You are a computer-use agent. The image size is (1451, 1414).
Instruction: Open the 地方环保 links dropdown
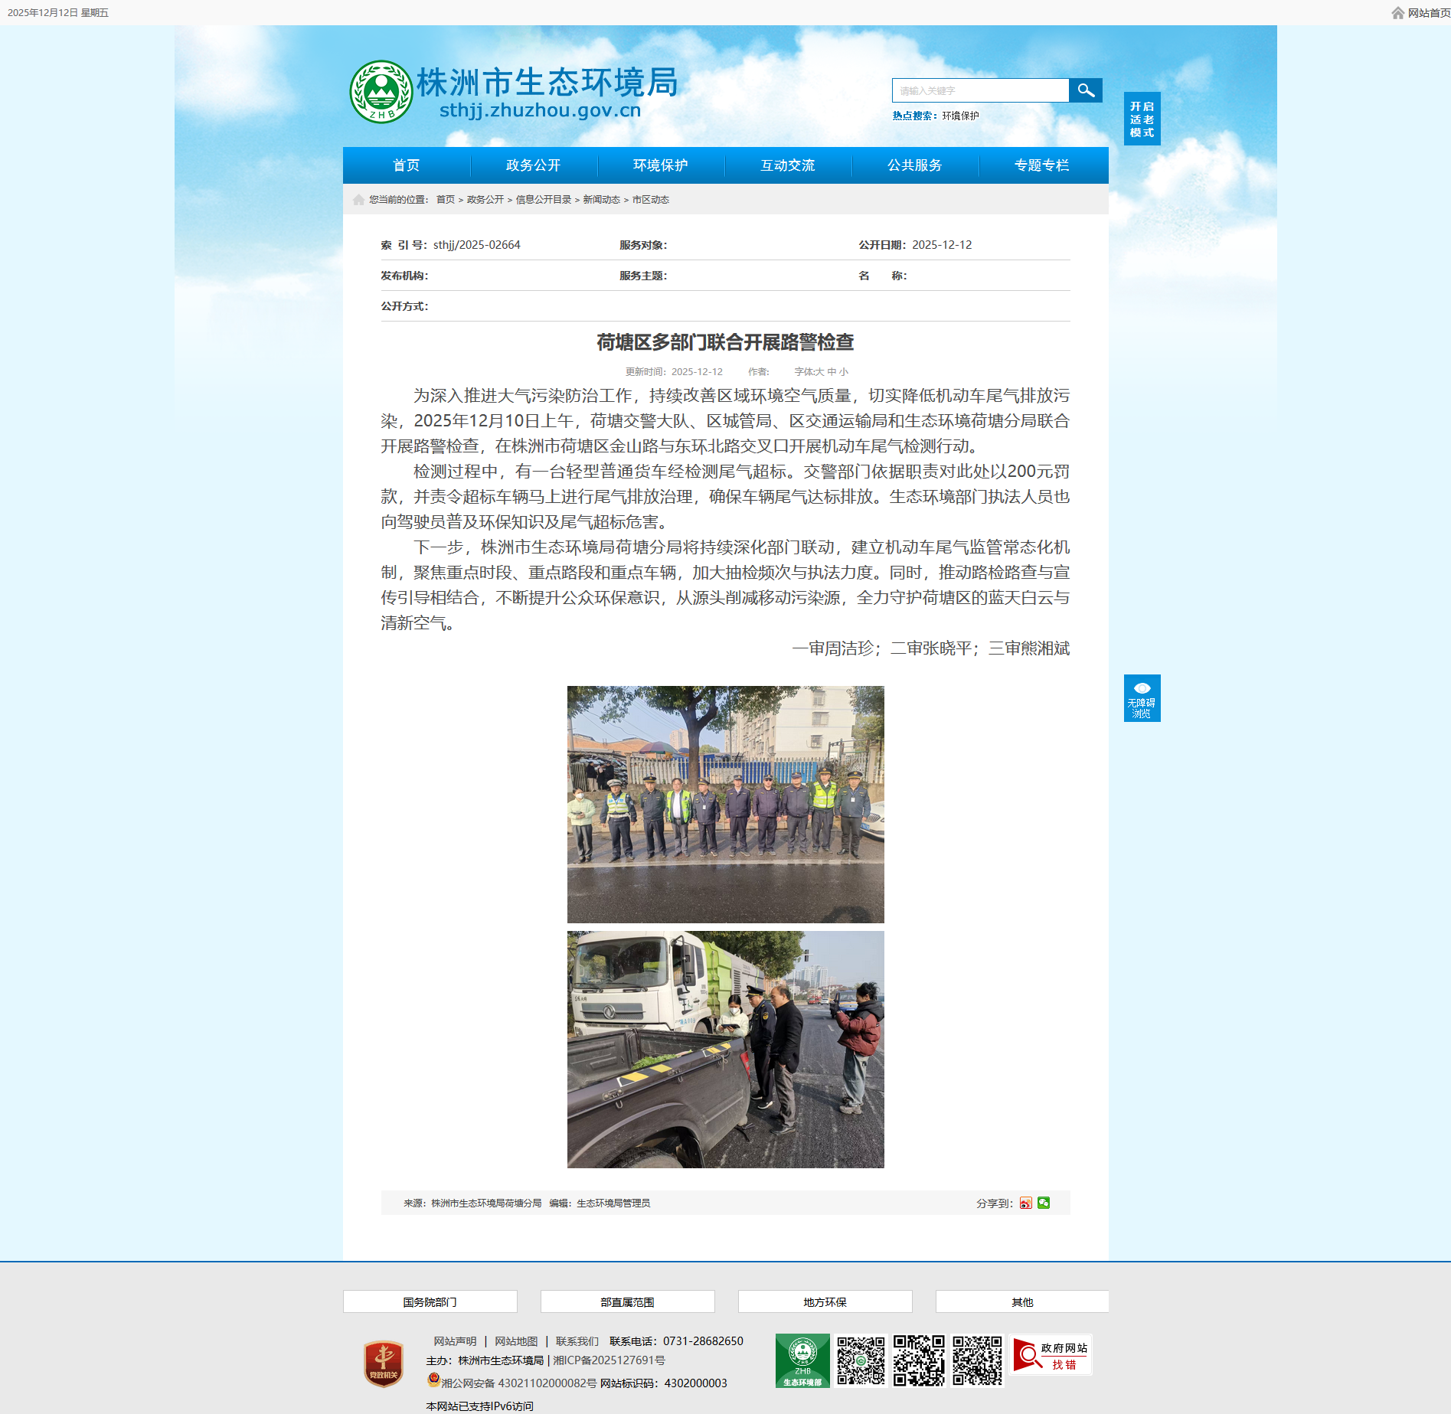point(825,1302)
